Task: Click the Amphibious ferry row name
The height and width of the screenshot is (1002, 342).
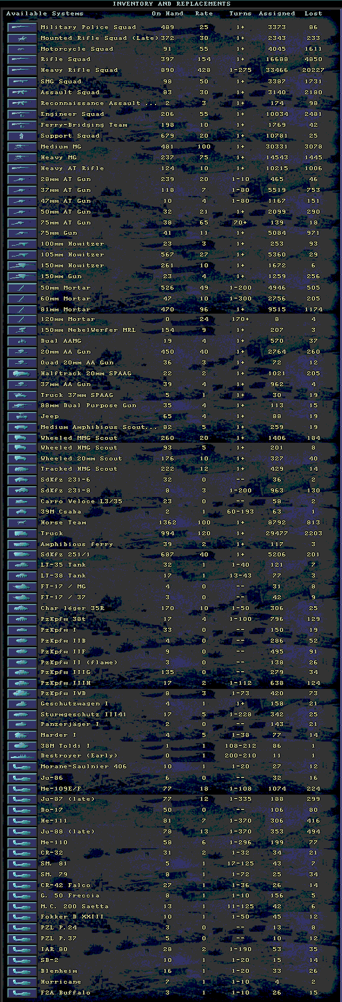Action: (x=77, y=544)
